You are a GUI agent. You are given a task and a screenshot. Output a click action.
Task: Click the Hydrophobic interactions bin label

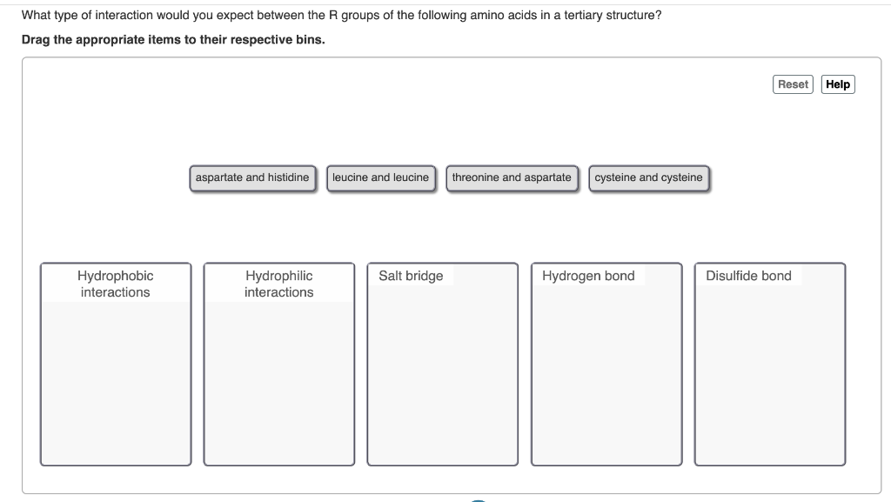pyautogui.click(x=115, y=284)
